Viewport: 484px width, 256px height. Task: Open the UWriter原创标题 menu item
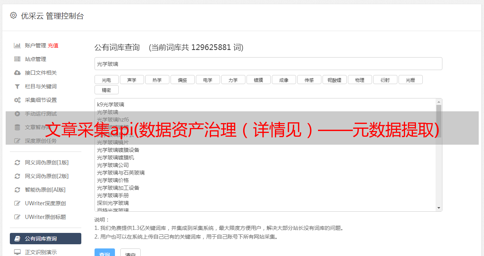point(45,217)
